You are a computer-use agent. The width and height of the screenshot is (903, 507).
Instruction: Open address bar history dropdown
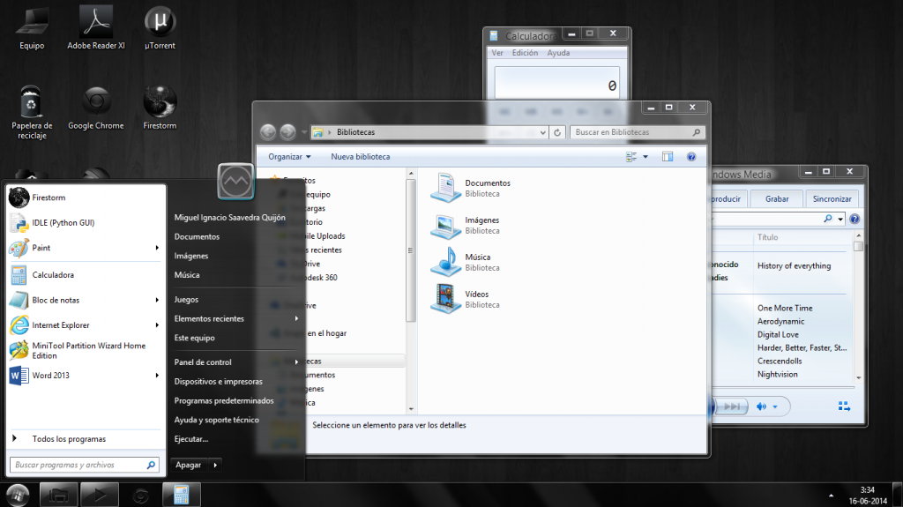pos(542,132)
